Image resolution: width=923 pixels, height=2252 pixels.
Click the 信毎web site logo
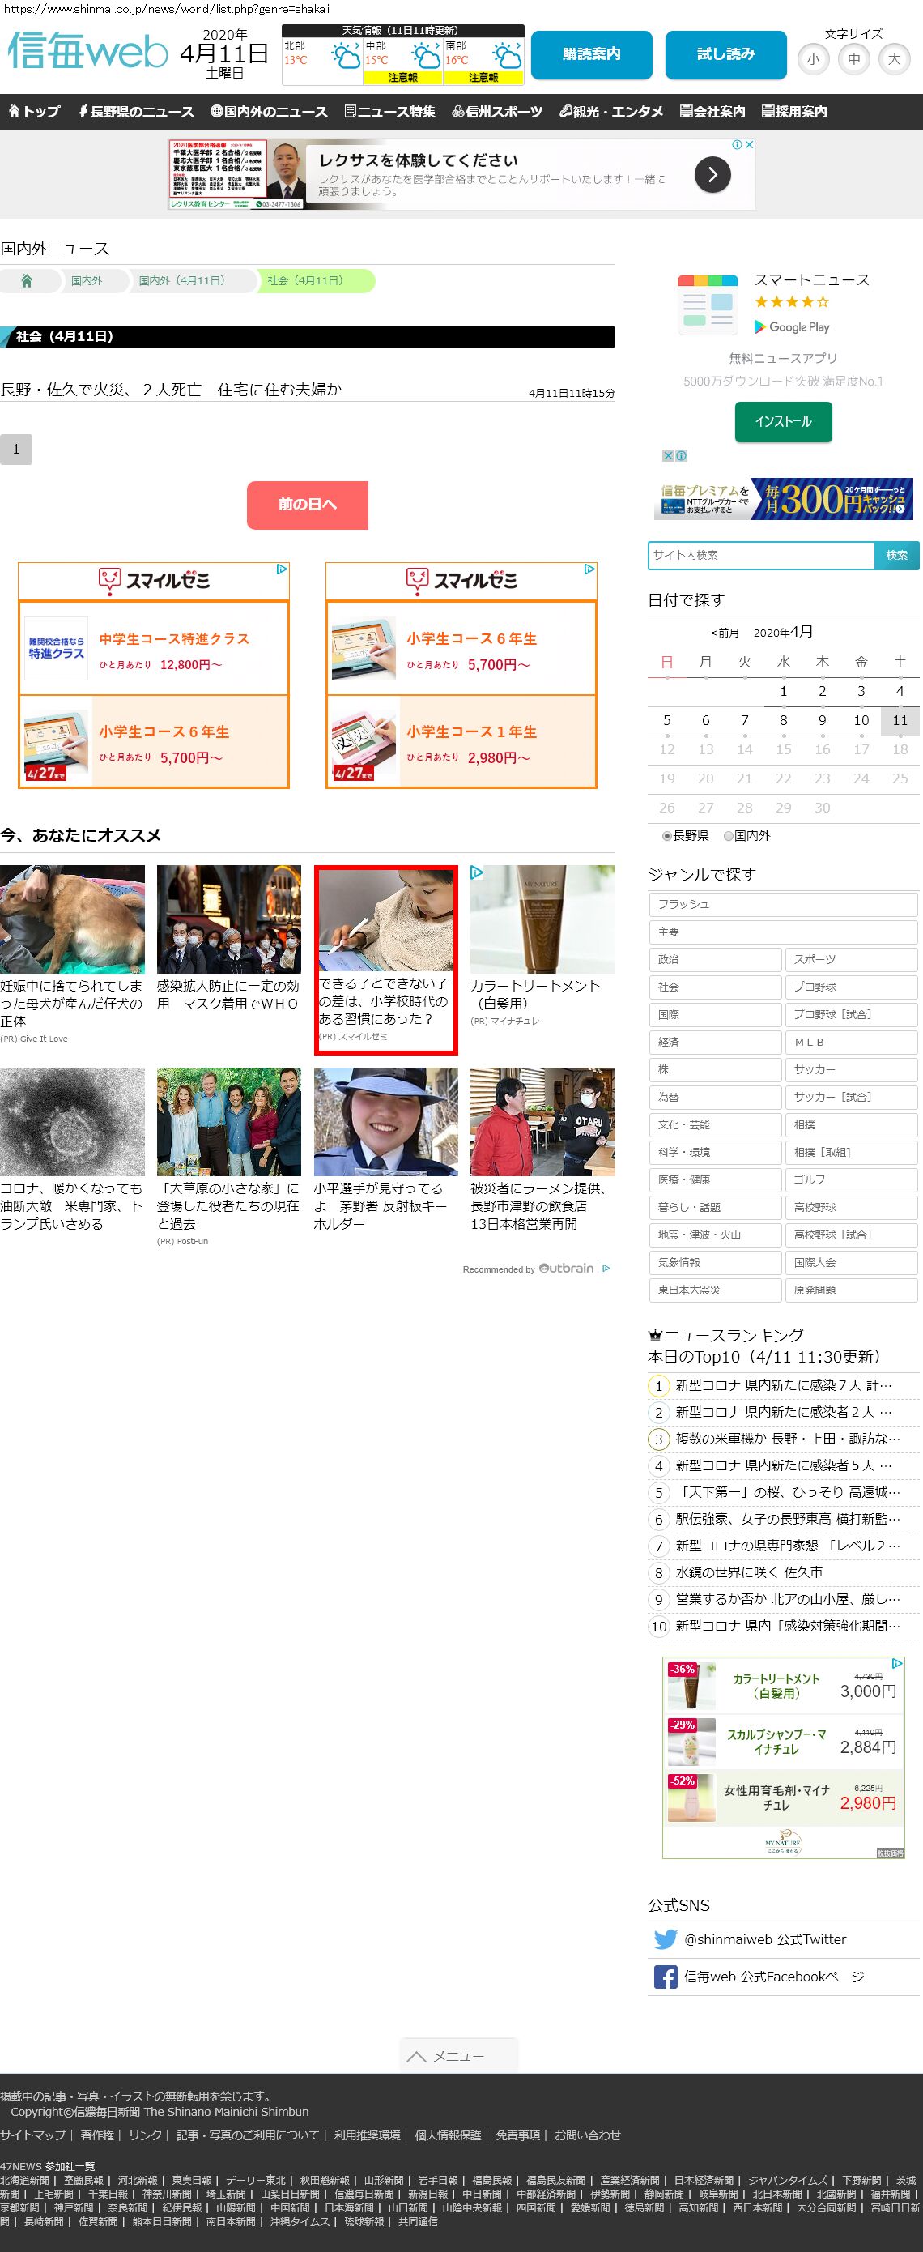click(x=87, y=51)
